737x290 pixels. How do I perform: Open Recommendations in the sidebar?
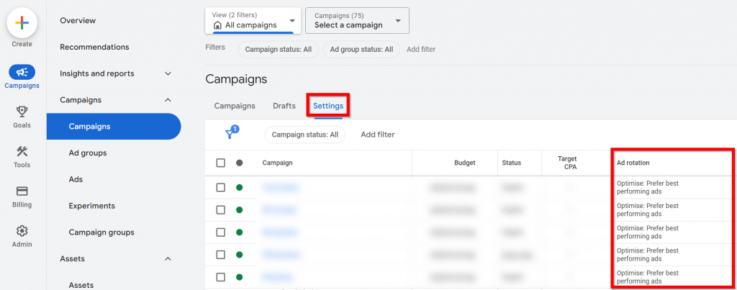click(x=94, y=47)
